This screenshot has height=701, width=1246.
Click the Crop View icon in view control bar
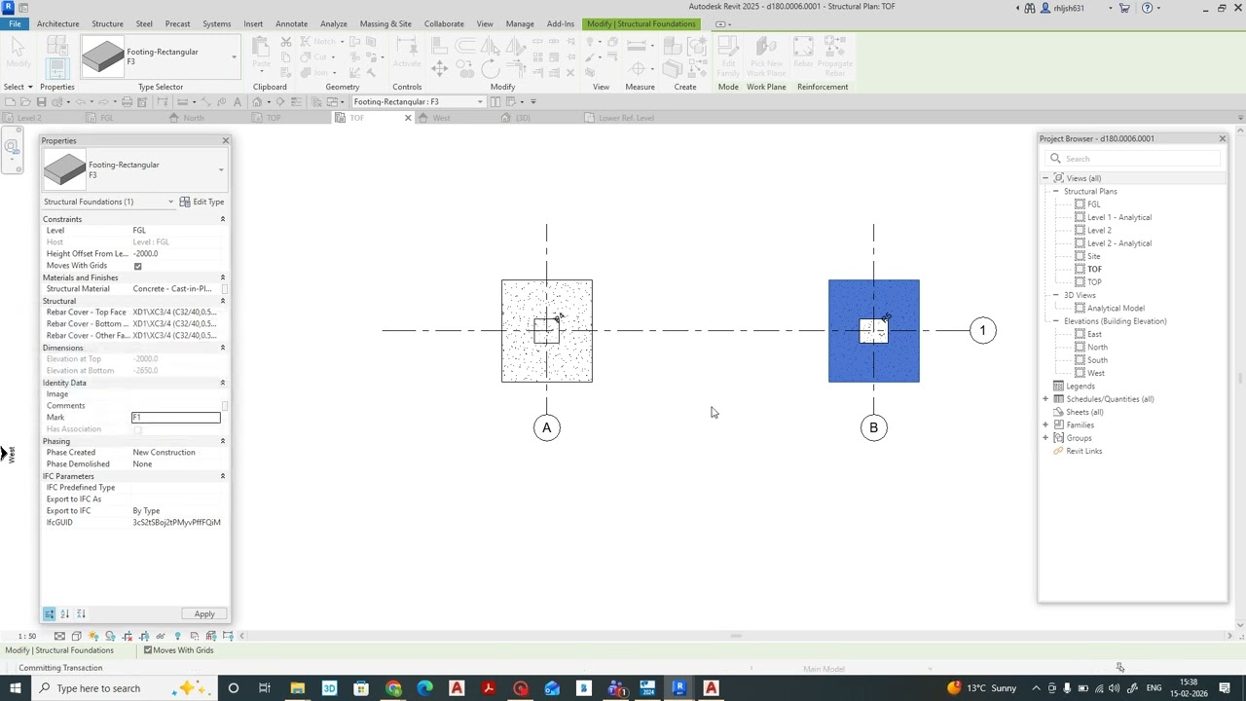point(127,636)
